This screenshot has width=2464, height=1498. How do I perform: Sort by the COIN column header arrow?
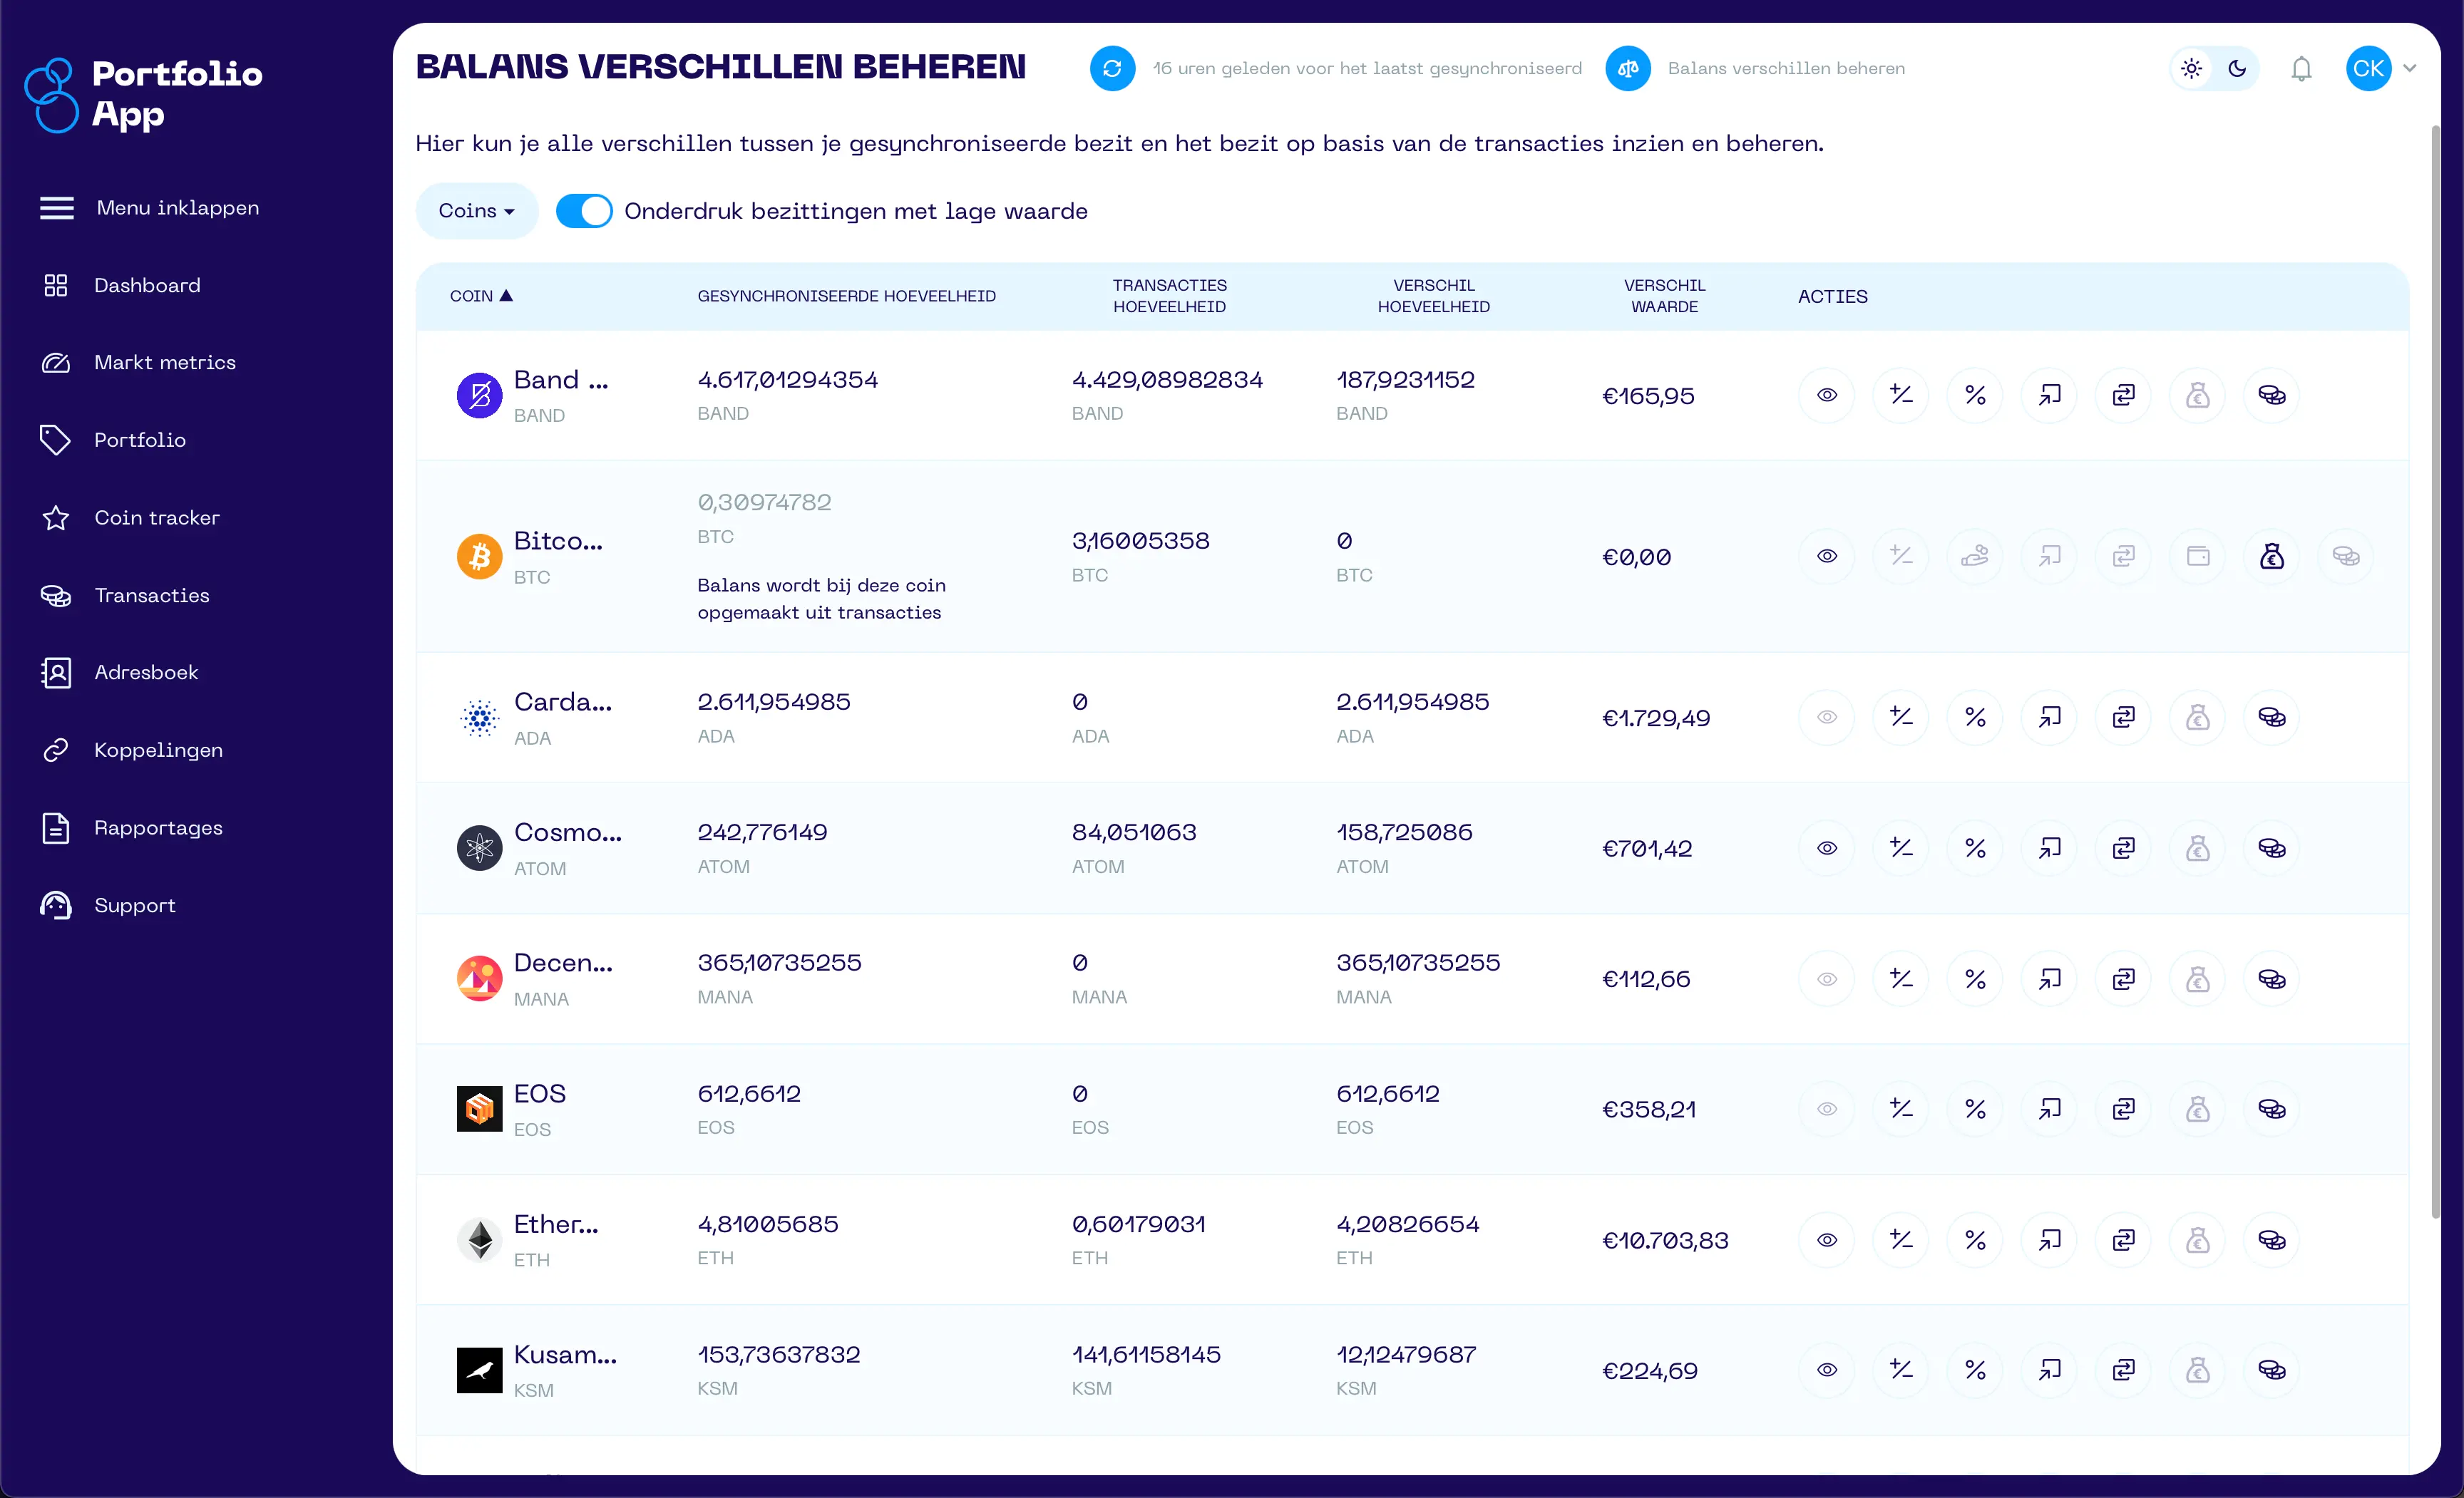[506, 296]
